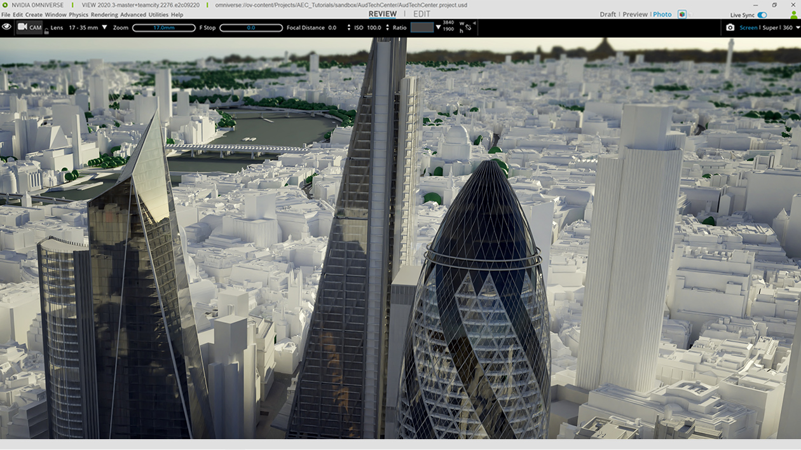Toggle the eye visibility icon
This screenshot has width=801, height=450.
point(7,27)
